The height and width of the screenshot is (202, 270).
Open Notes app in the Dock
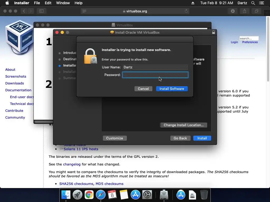(124, 195)
